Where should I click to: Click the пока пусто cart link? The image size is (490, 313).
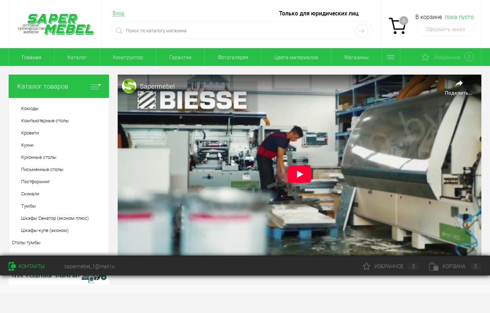[x=459, y=17]
